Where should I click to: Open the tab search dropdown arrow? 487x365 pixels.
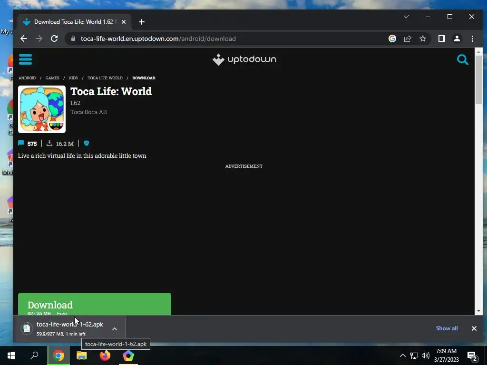[x=406, y=17]
